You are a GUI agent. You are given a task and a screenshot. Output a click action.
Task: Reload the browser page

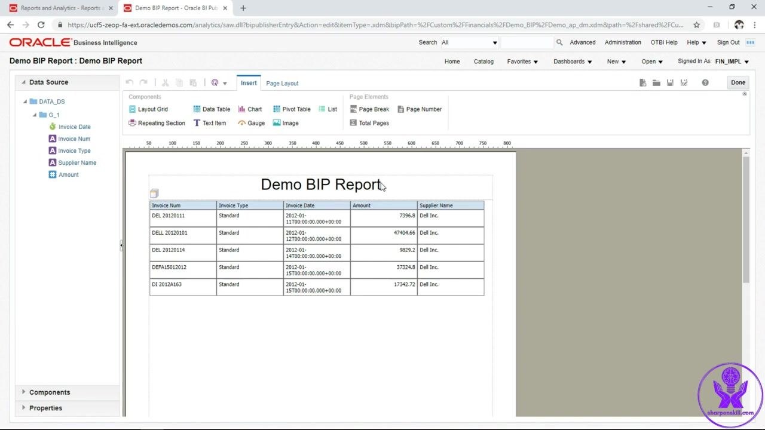[41, 25]
